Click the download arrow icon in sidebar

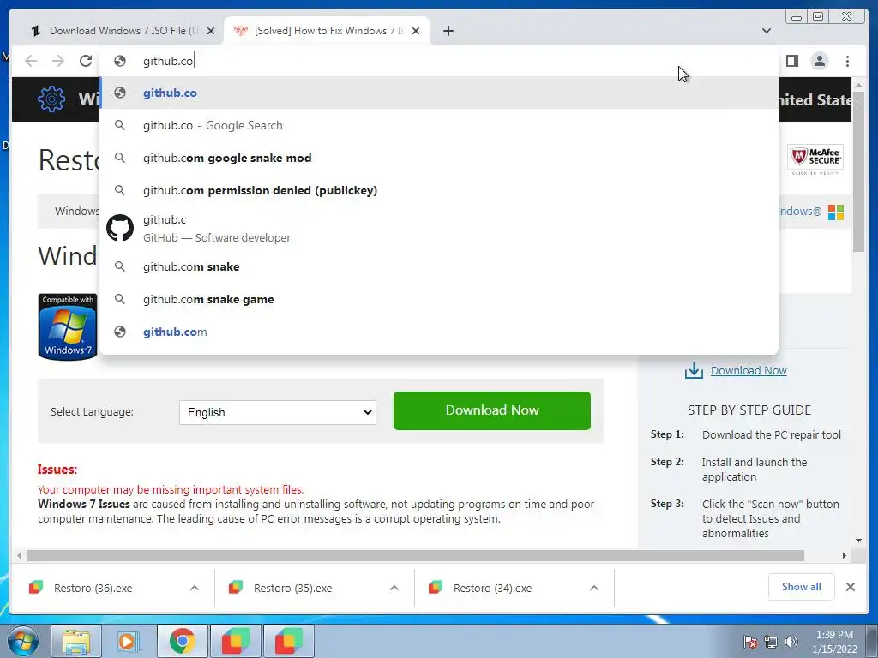coord(694,370)
